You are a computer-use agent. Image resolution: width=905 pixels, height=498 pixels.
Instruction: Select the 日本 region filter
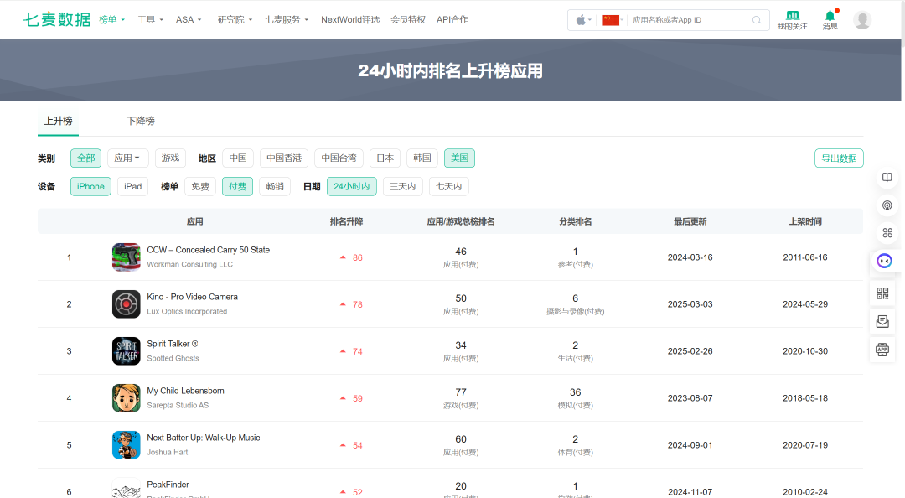(x=385, y=158)
